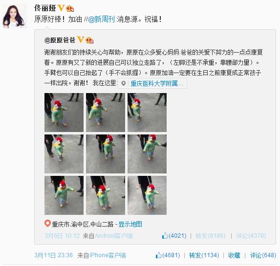Screen dimensions: 280x266
Task: Click 转发(1134) to repost
Action: [x=204, y=255]
